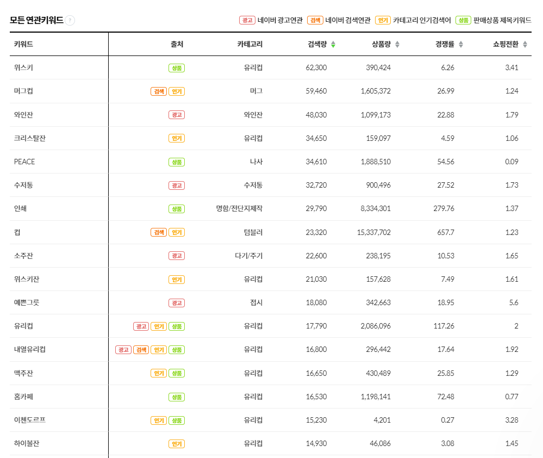
Task: Click the 네이버 광고연관 legend text
Action: pos(280,21)
